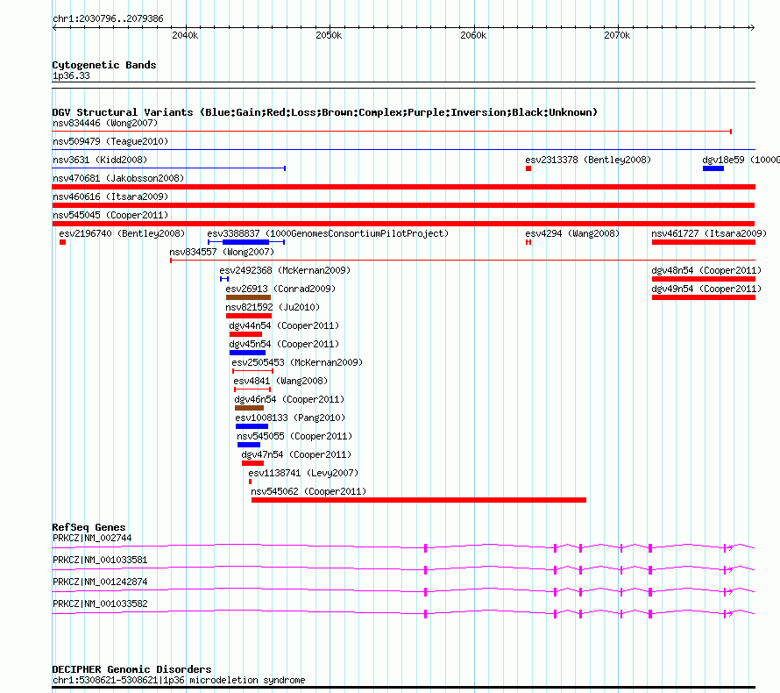This screenshot has height=693, width=780.
Task: Select the nsv545062 (Cooper2011) long red bar
Action: pyautogui.click(x=419, y=500)
